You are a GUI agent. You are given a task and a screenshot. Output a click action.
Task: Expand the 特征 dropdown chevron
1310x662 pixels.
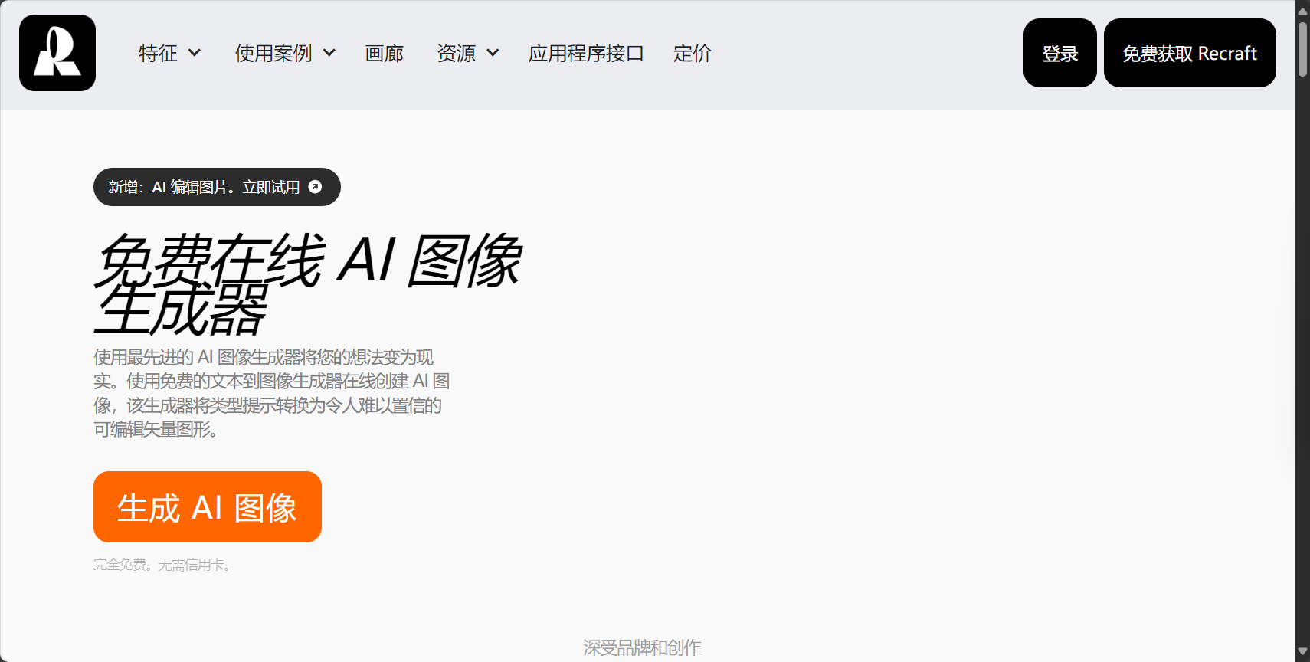[195, 53]
